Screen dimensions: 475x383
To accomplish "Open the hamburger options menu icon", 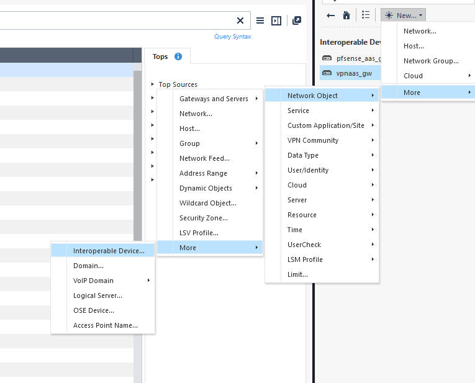I will [260, 20].
